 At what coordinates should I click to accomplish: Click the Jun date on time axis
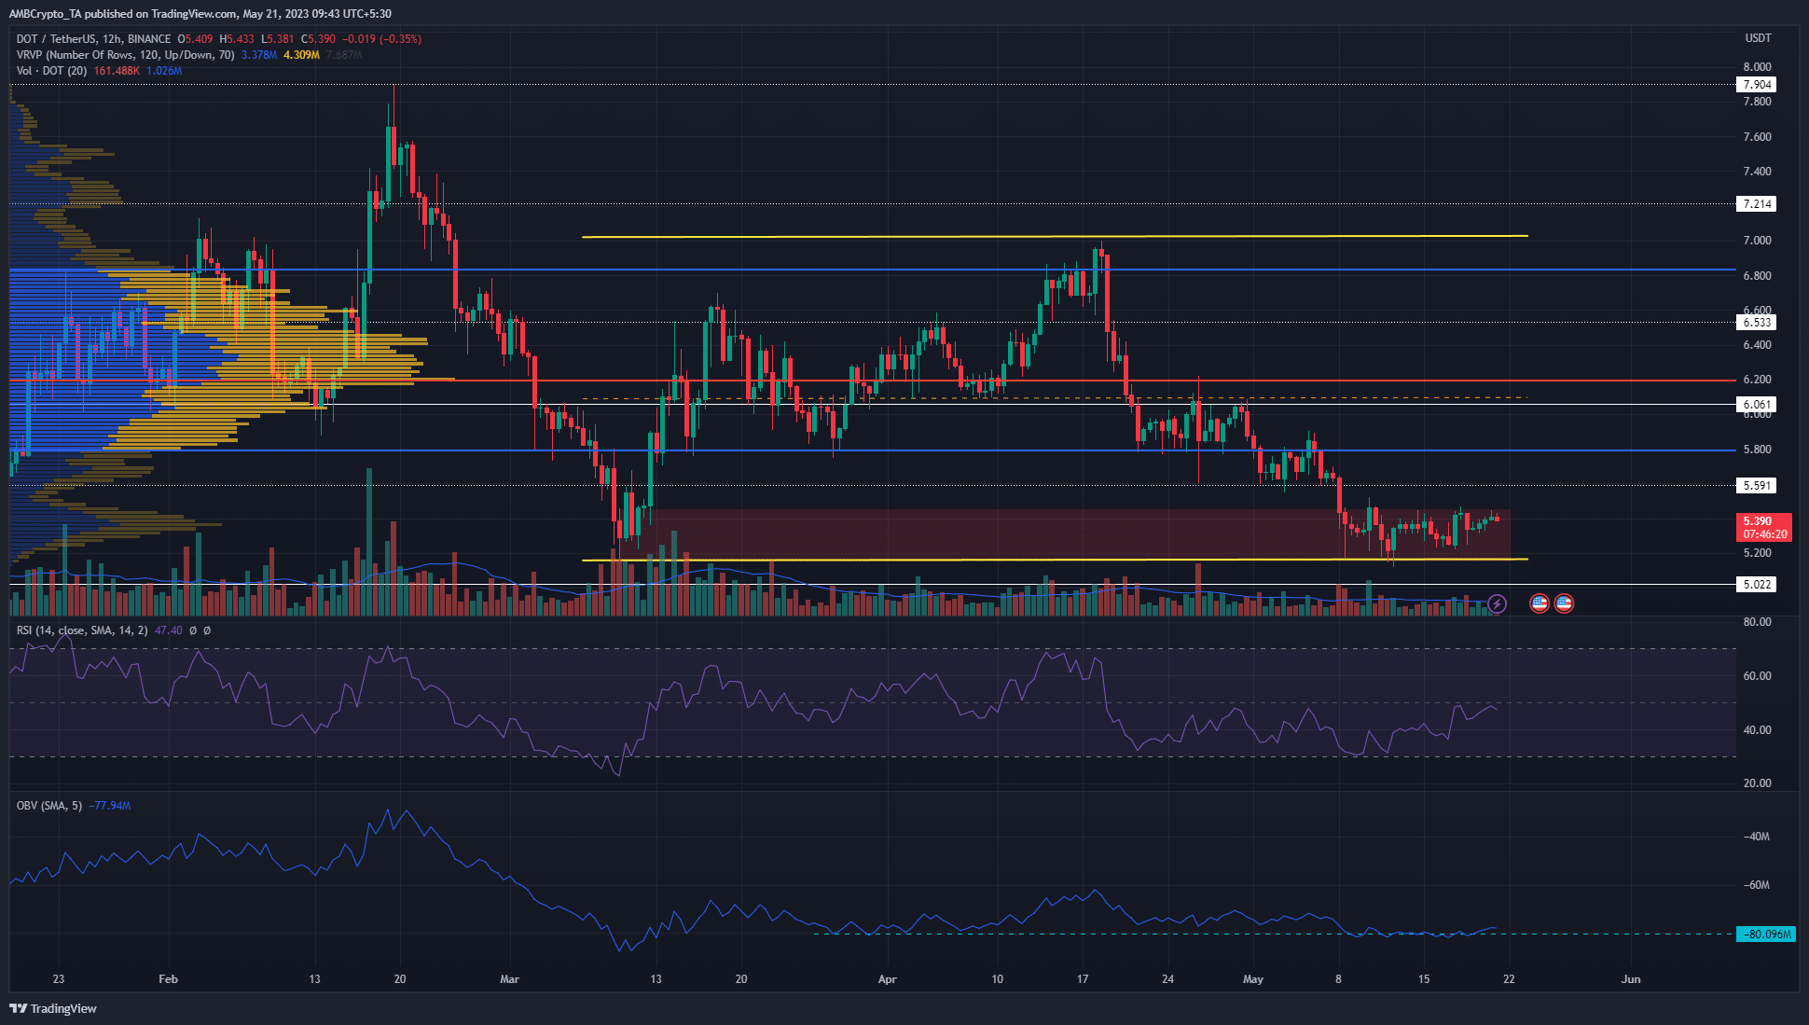(x=1631, y=978)
